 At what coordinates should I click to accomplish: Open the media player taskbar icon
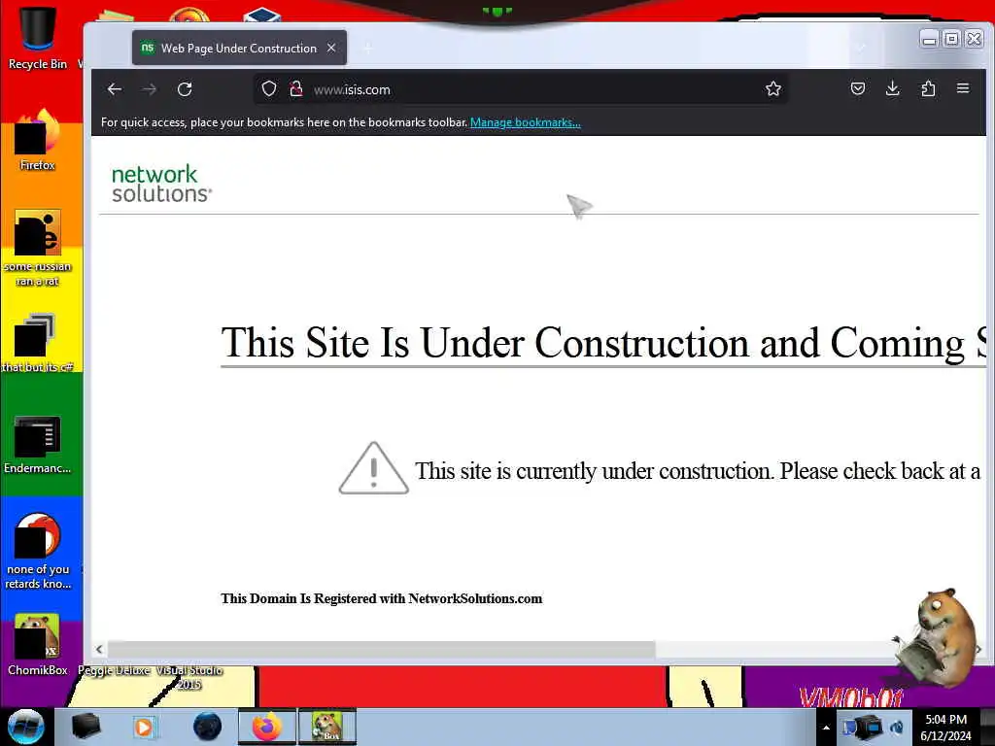pos(144,727)
